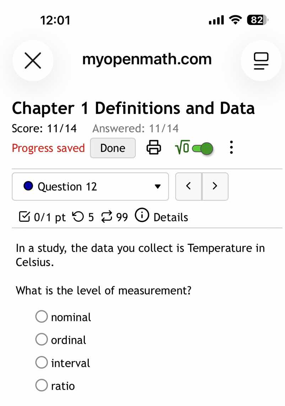Click the attempts remaining retry icon
The height and width of the screenshot is (406, 285).
pyautogui.click(x=107, y=217)
